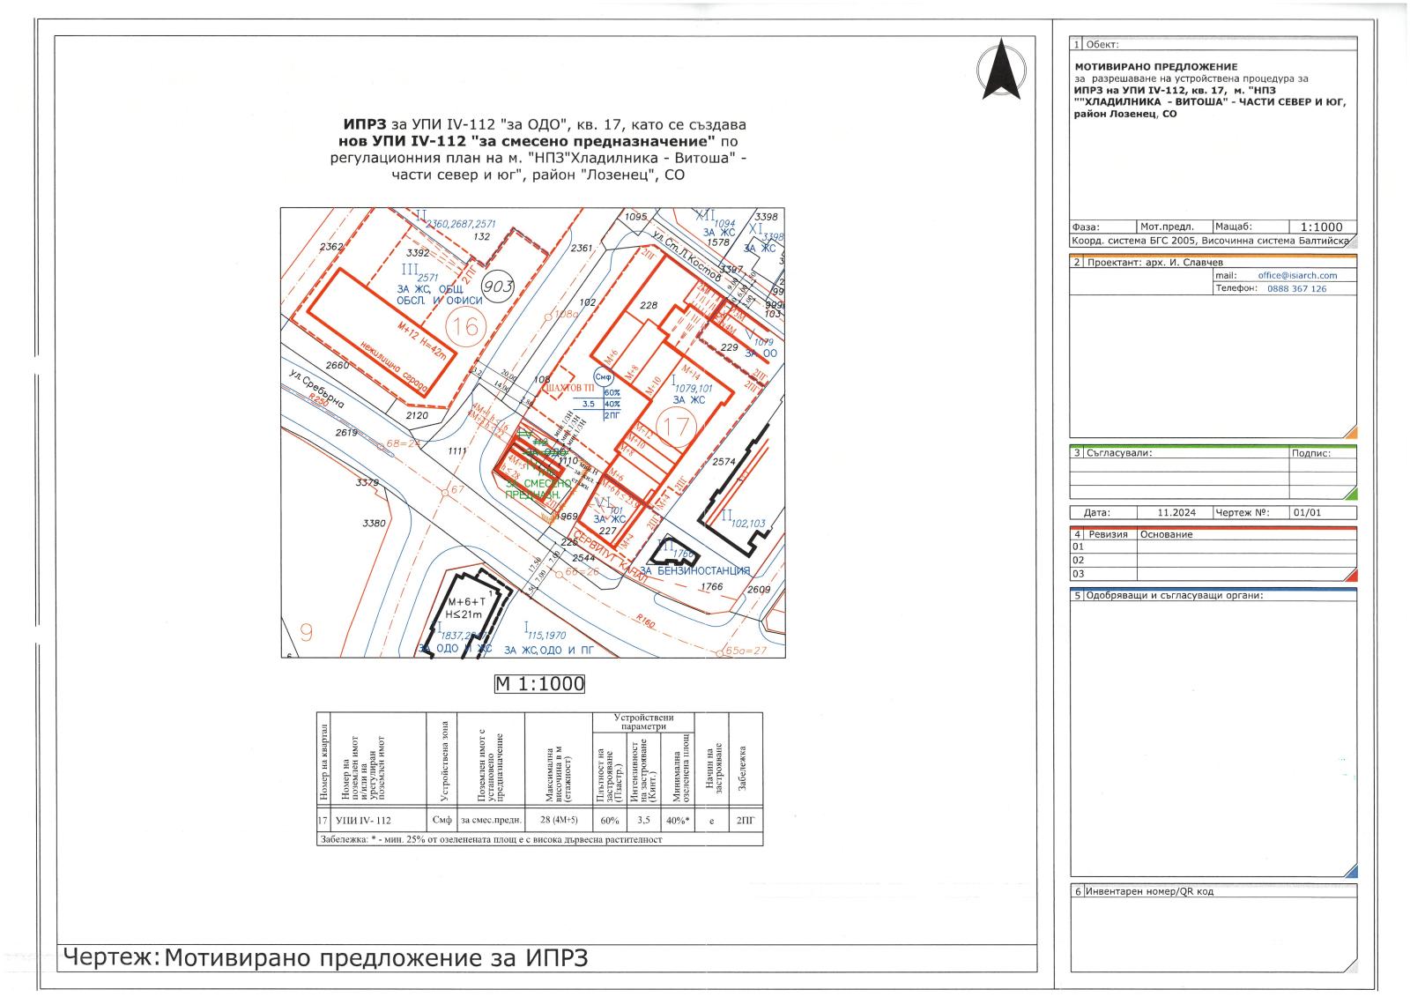Screen dimensions: 1410x997
Task: Select the 60% density cell in the table
Action: click(609, 820)
